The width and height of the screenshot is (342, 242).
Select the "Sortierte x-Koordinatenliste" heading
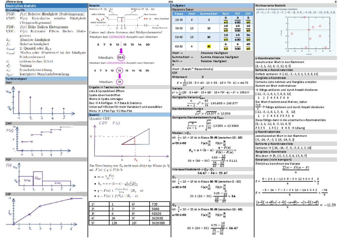[x=274, y=70]
